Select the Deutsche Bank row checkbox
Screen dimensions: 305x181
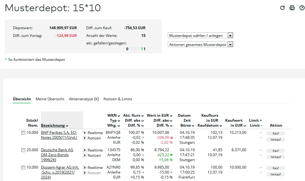tap(23, 150)
